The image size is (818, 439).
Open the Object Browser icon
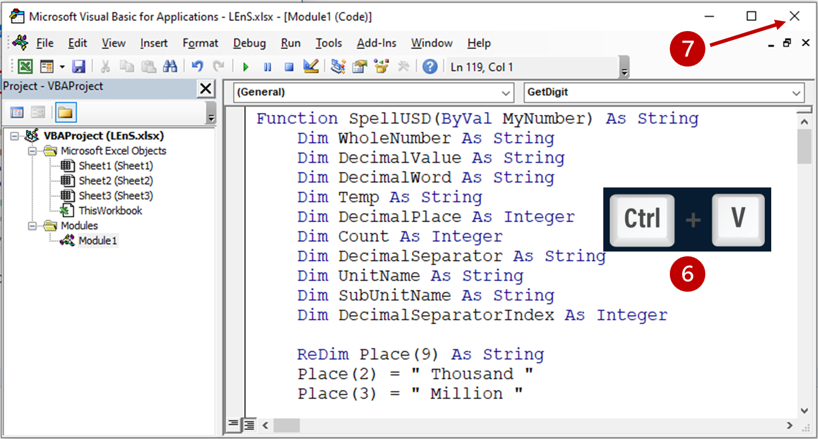pos(381,66)
